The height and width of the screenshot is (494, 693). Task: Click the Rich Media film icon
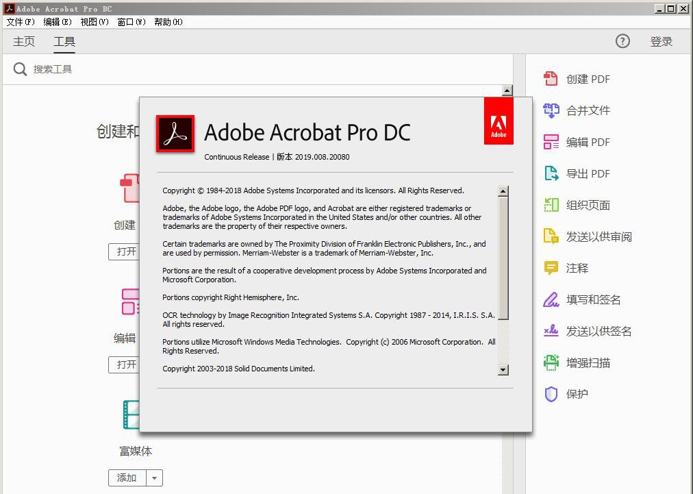pos(131,415)
